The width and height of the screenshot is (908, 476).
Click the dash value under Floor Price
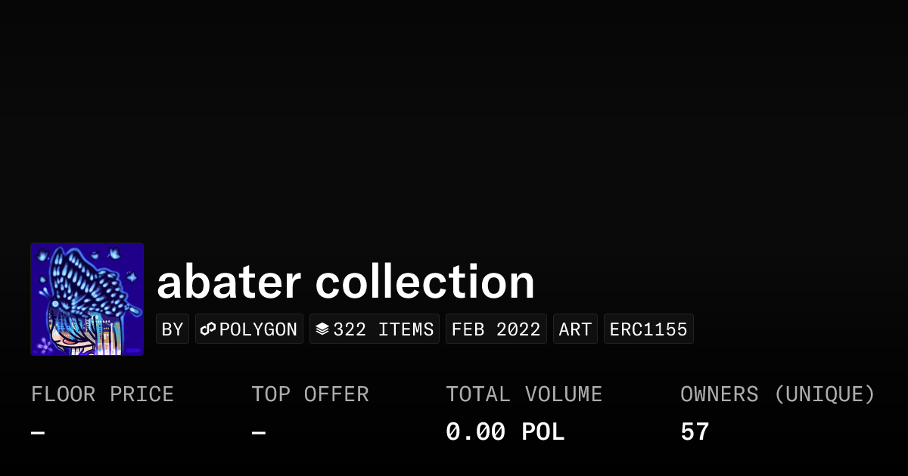[x=38, y=433]
